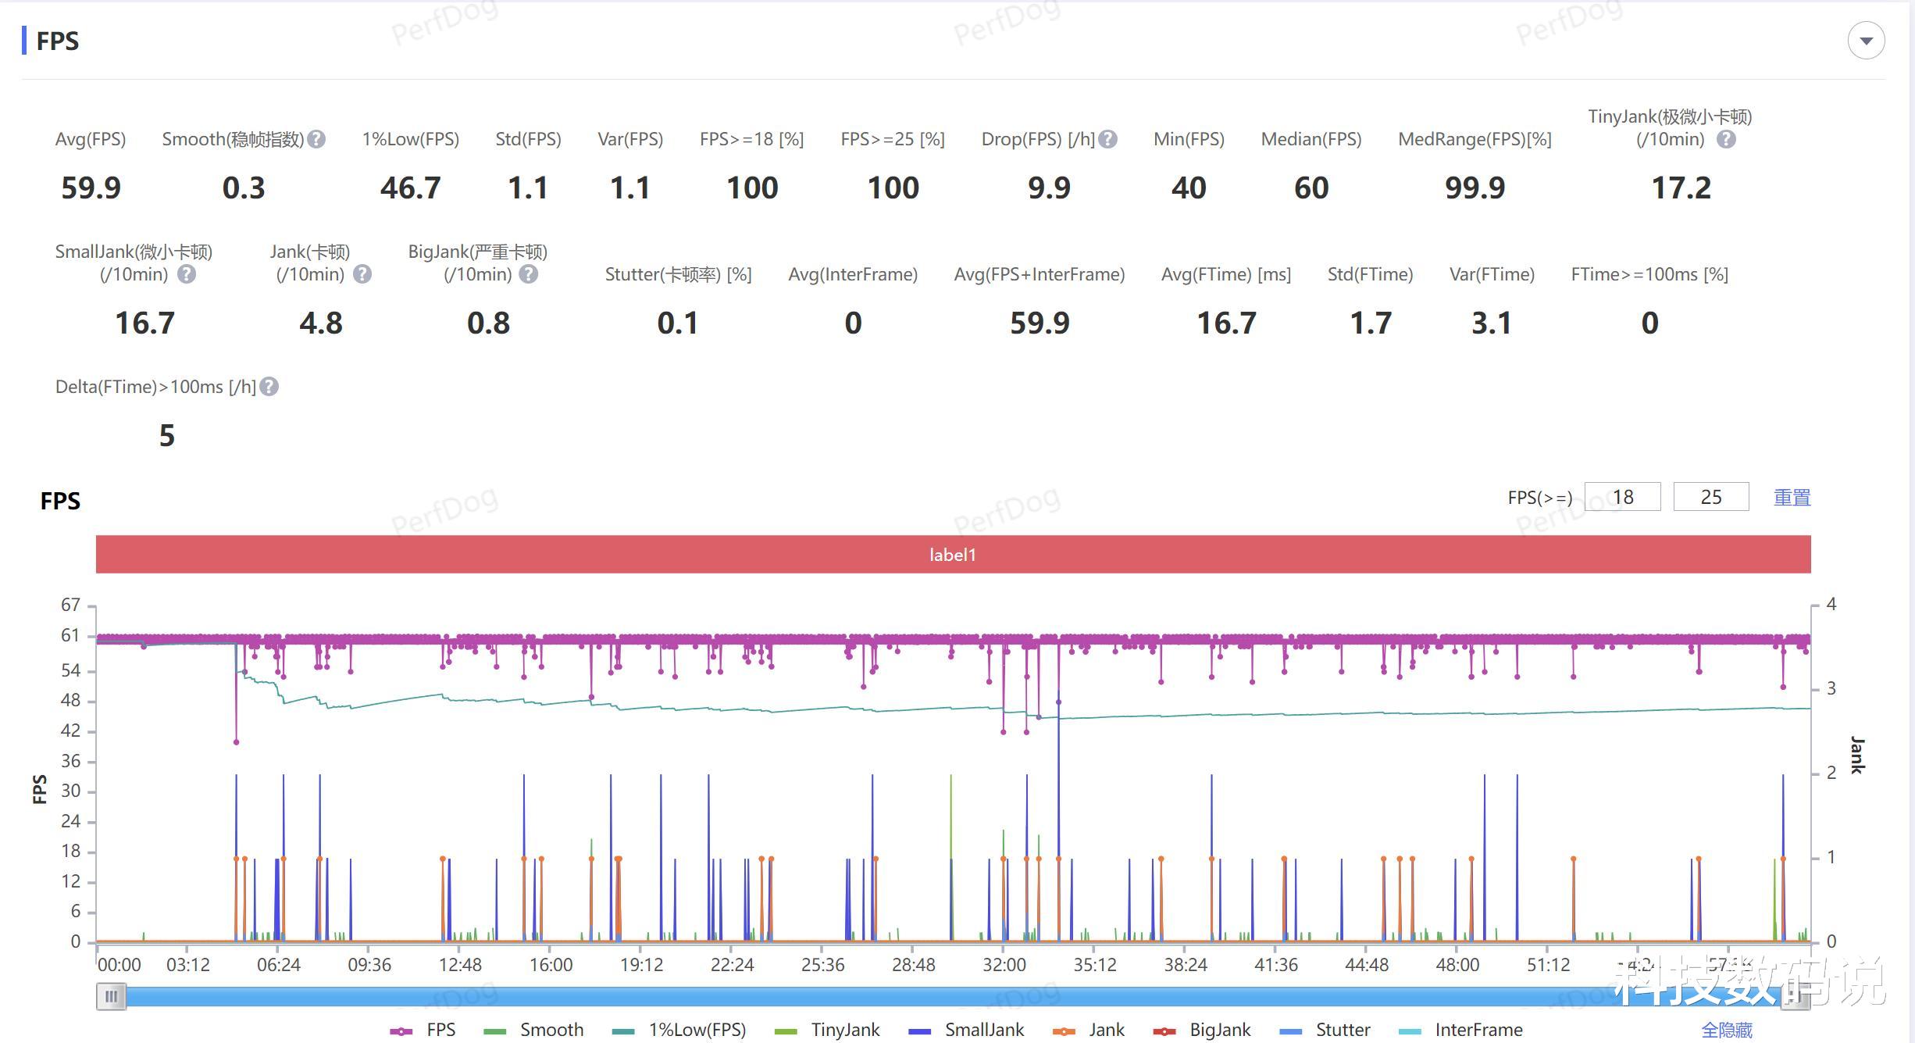Click FPS threshold input showing 25
This screenshot has height=1043, width=1915.
pyautogui.click(x=1710, y=498)
